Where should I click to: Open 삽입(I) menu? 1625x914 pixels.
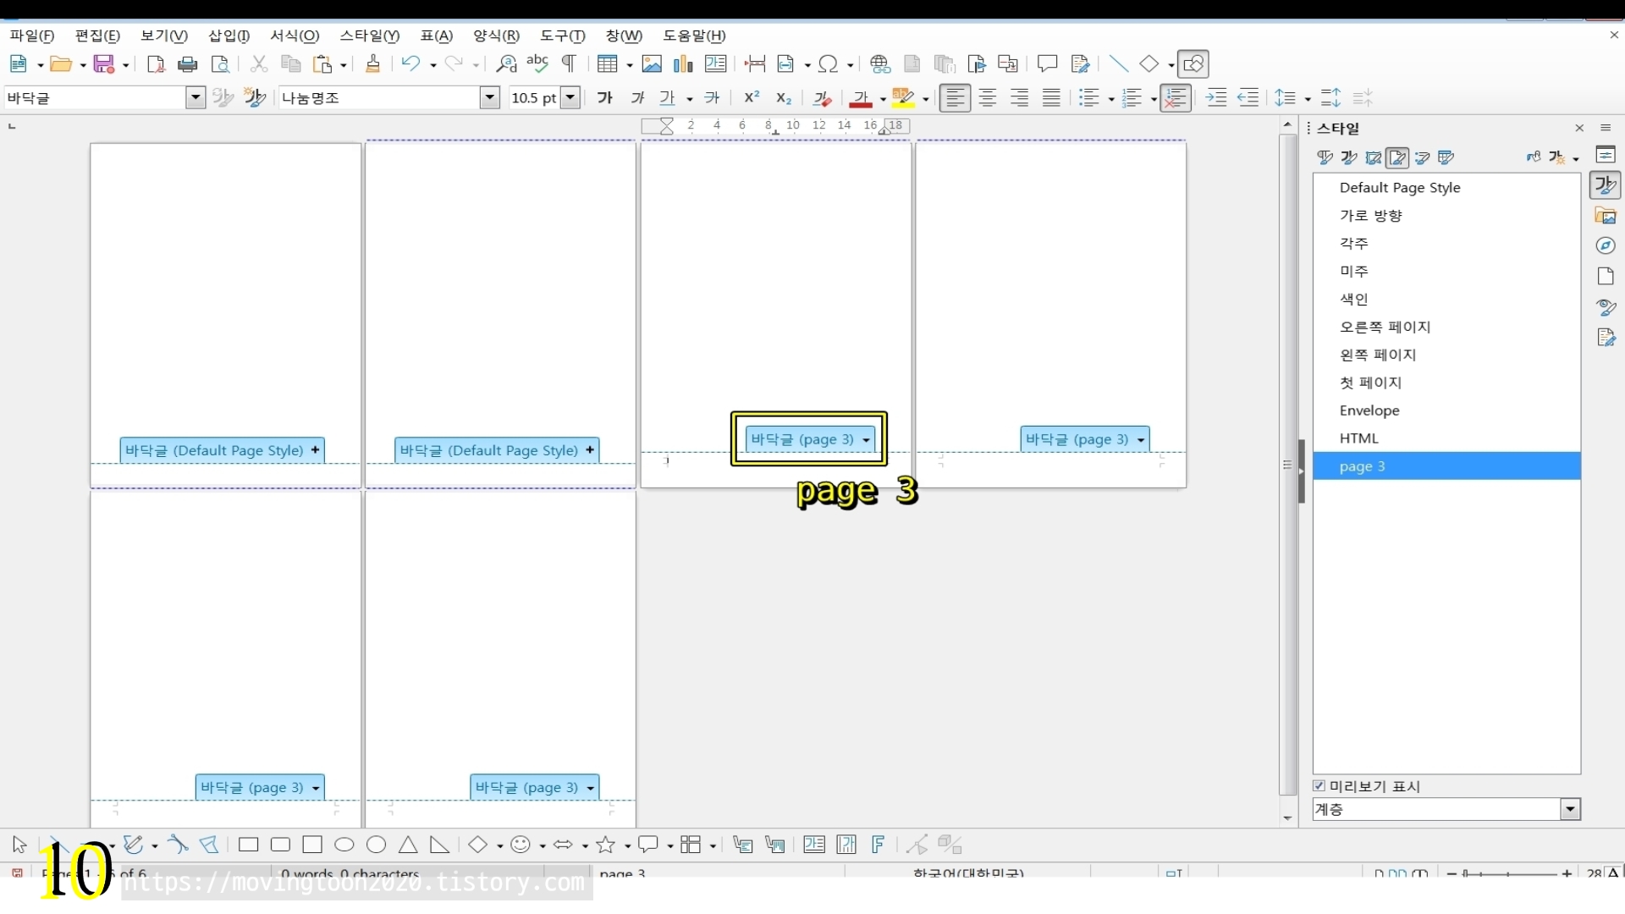click(x=229, y=36)
